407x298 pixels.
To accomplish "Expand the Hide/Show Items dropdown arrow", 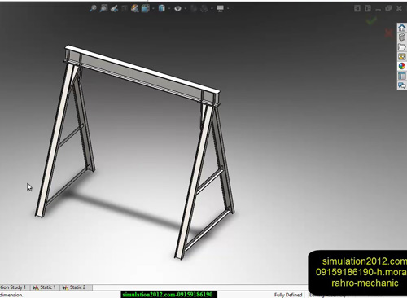I will tap(186, 9).
